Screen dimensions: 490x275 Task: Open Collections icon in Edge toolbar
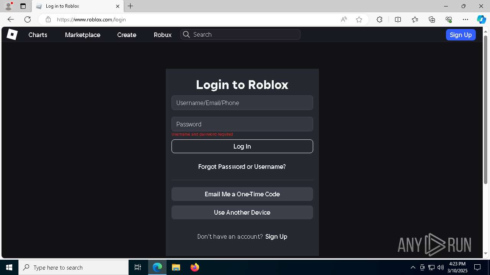tap(432, 19)
